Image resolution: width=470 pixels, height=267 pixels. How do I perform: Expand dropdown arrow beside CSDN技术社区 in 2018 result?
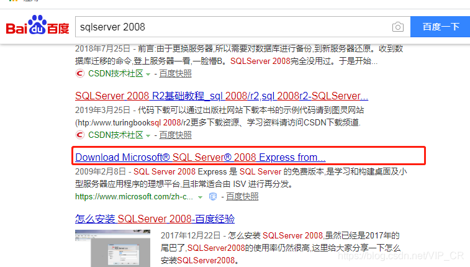click(x=148, y=75)
